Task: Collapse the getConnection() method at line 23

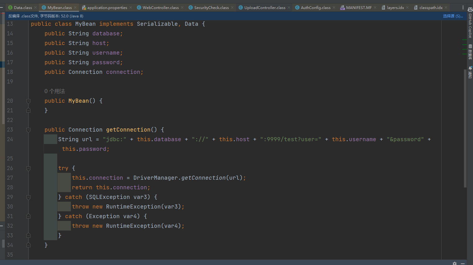Action: 28,130
